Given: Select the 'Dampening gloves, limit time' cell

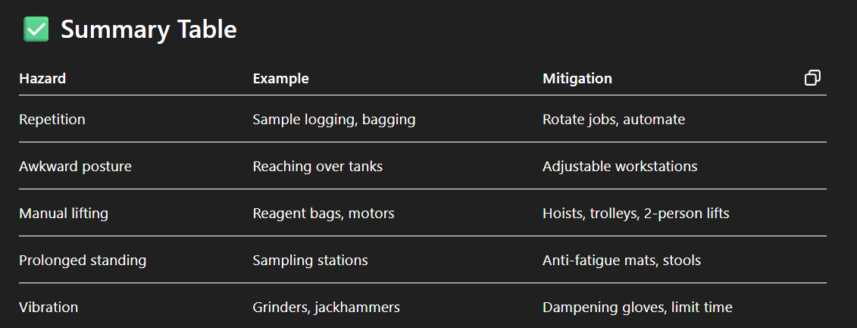Looking at the screenshot, I should click(x=637, y=308).
